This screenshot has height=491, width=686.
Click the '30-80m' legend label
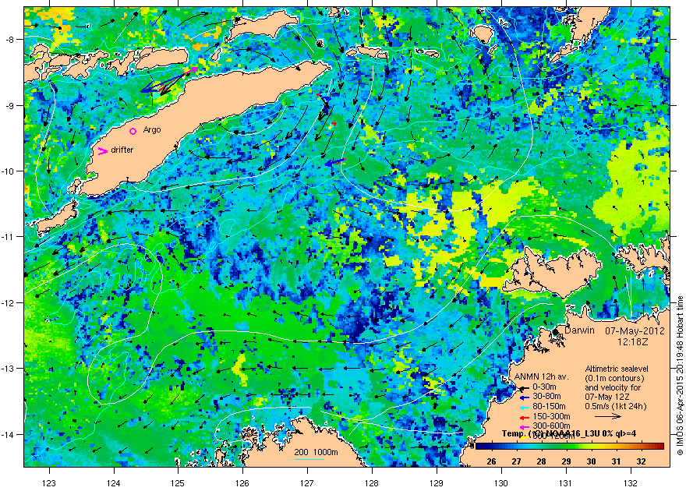coord(546,397)
